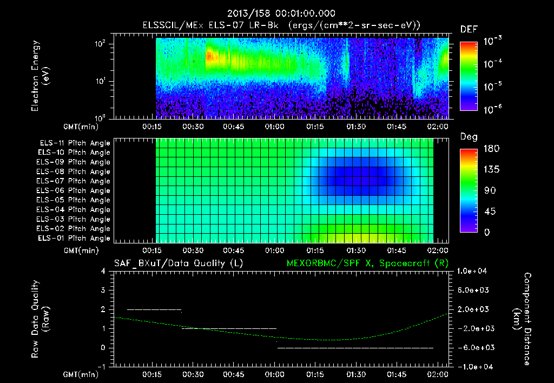Select the ELS-08 Pitch Angle row label

[74, 171]
